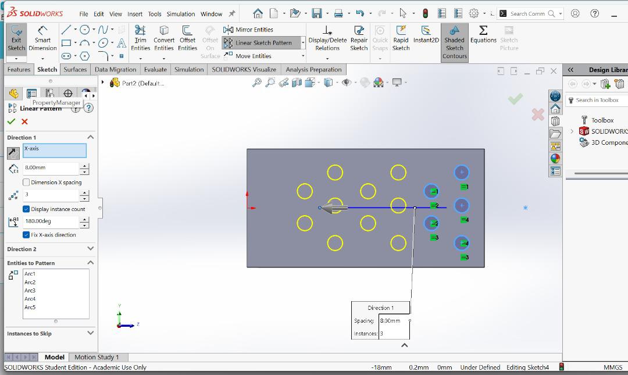The height and width of the screenshot is (375, 628).
Task: Expand the Instances to Skip section
Action: pos(91,333)
